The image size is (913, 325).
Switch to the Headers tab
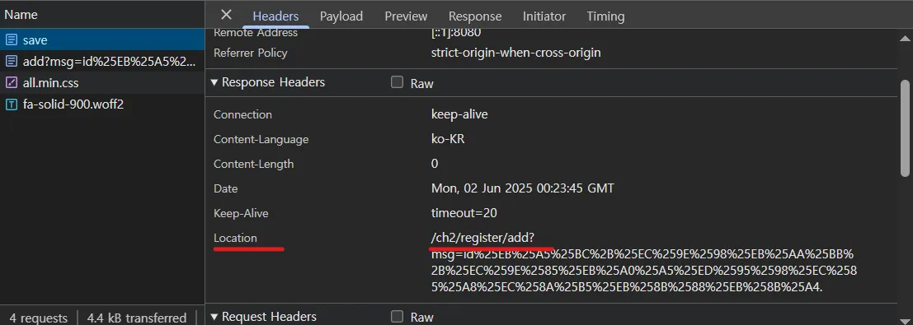coord(276,16)
